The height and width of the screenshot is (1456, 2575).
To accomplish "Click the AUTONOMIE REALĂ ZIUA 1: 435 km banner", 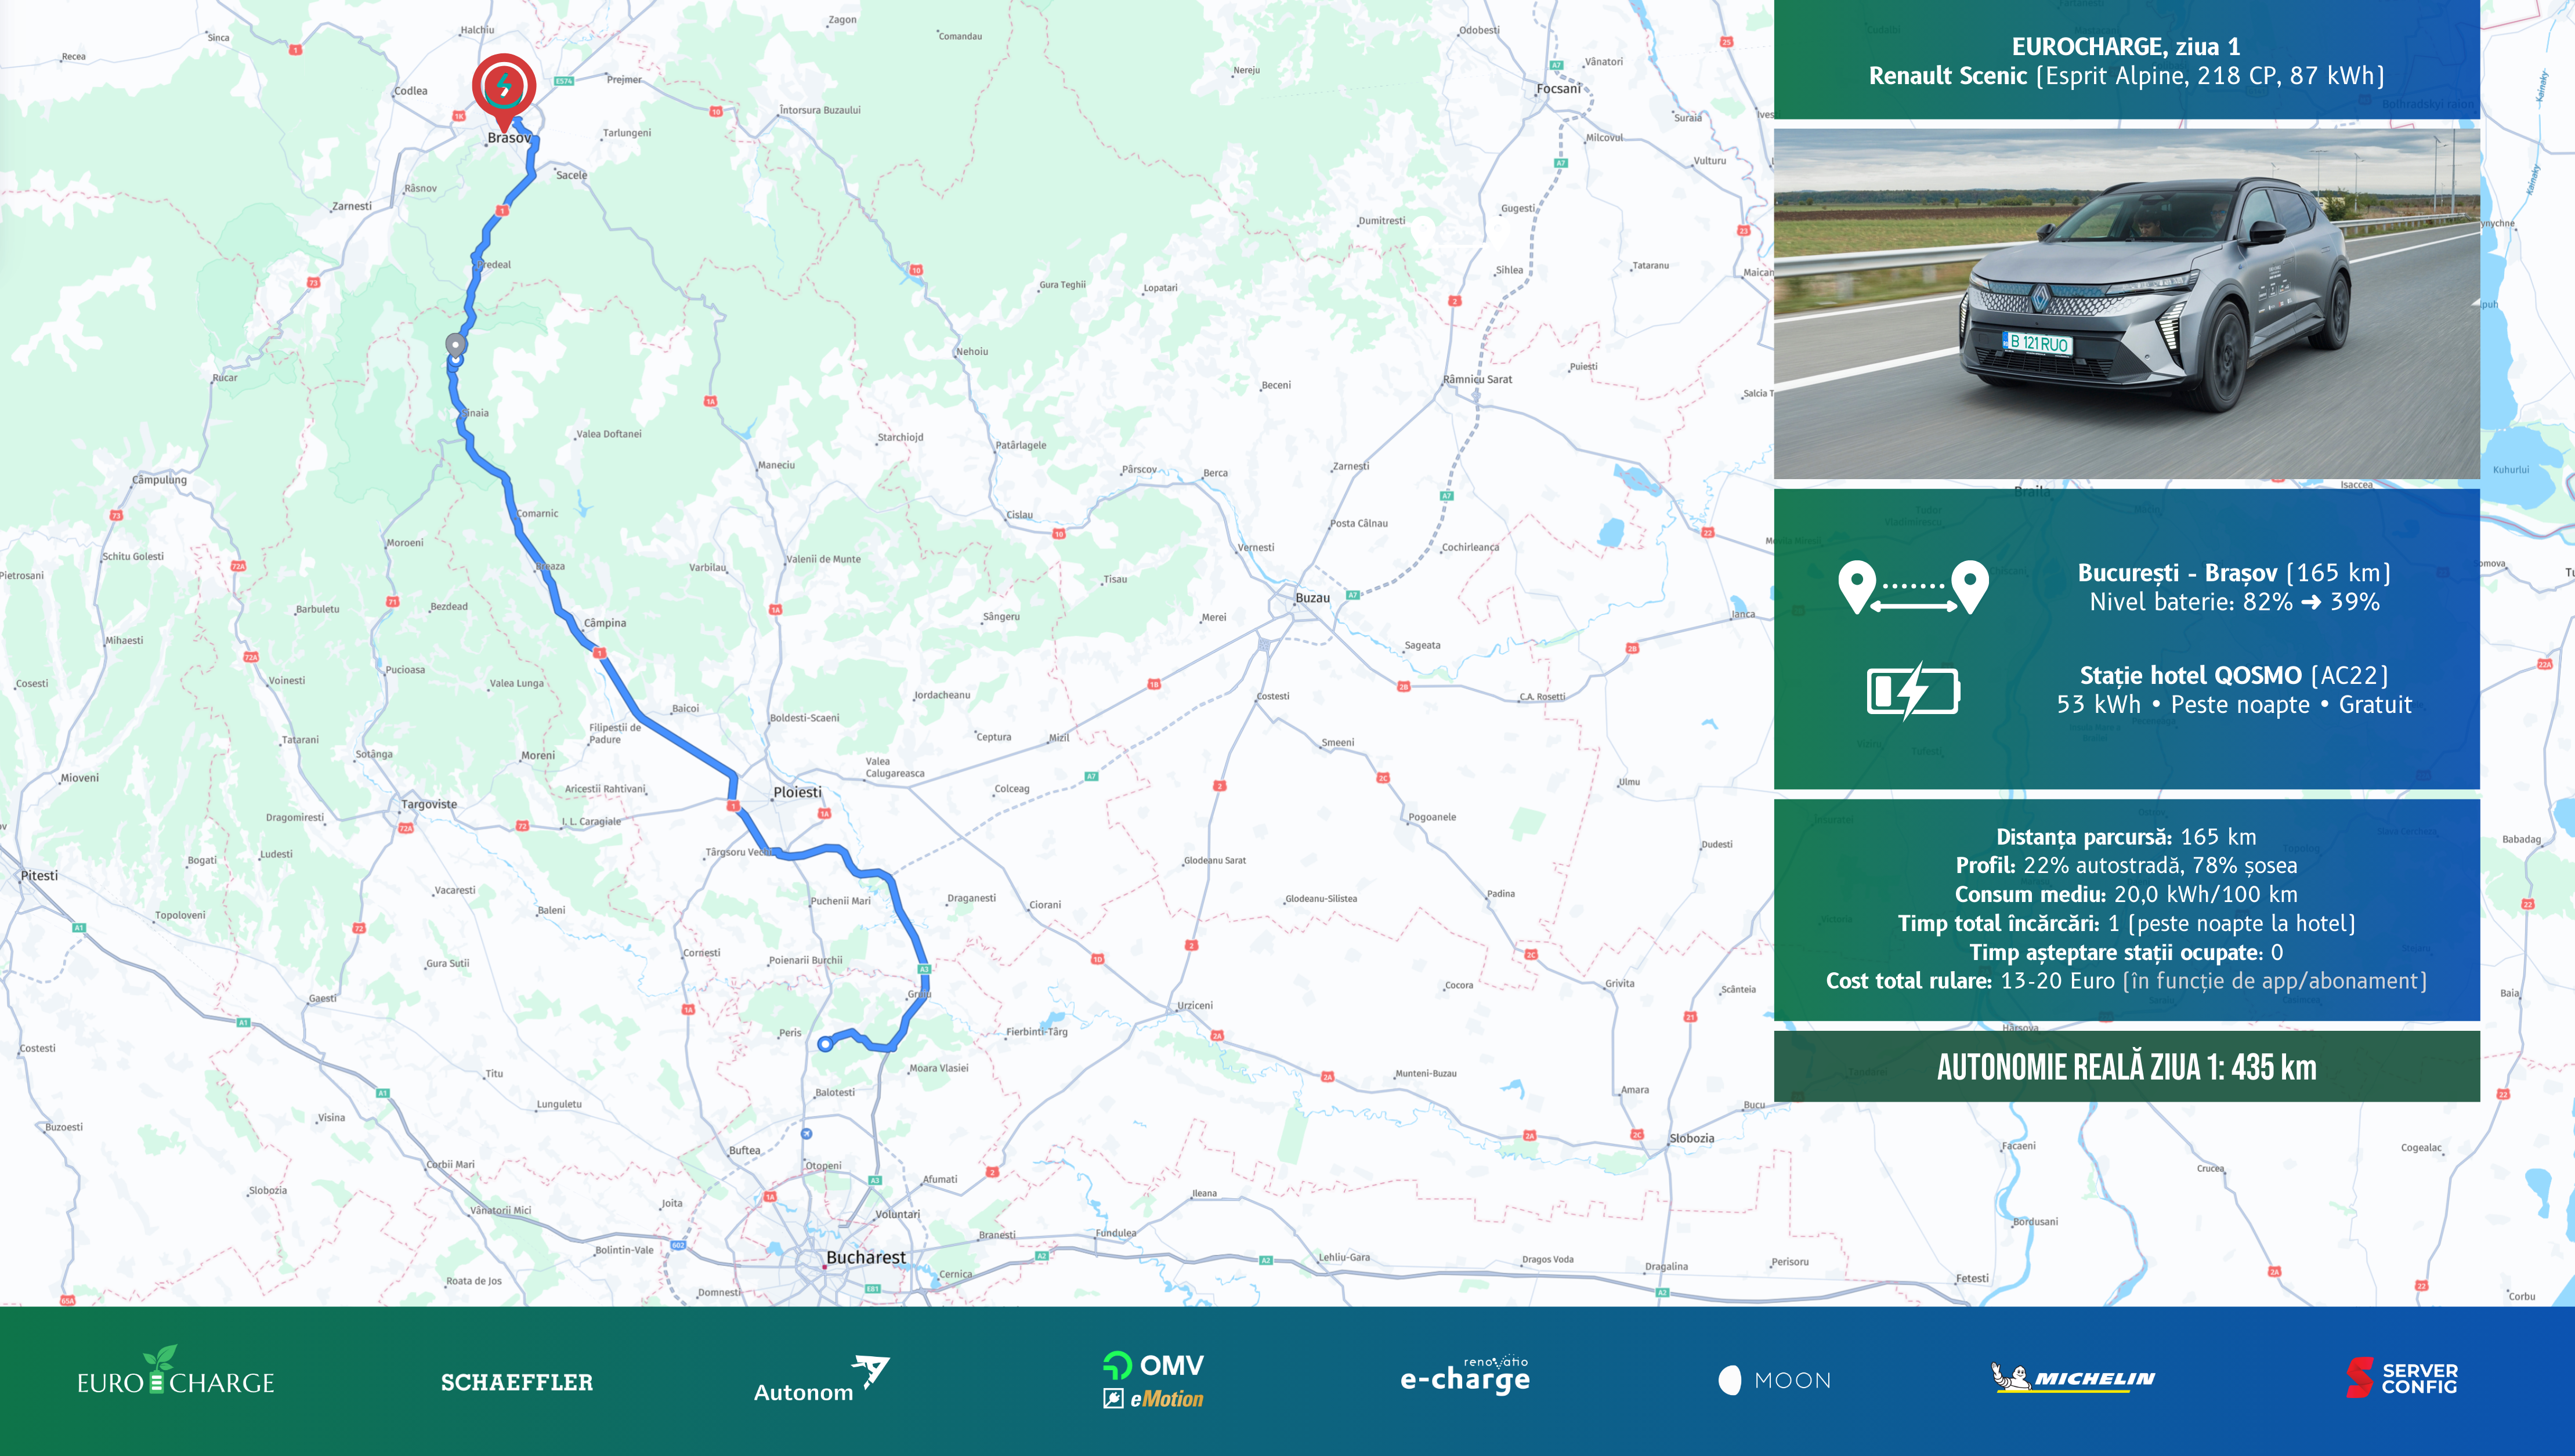I will coord(2126,1067).
